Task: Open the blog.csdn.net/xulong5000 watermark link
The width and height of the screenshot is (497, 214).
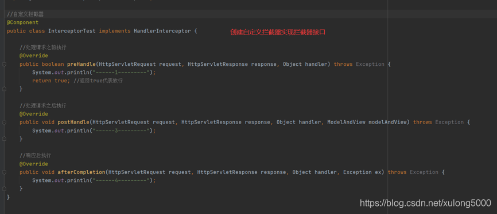Action: (425, 203)
